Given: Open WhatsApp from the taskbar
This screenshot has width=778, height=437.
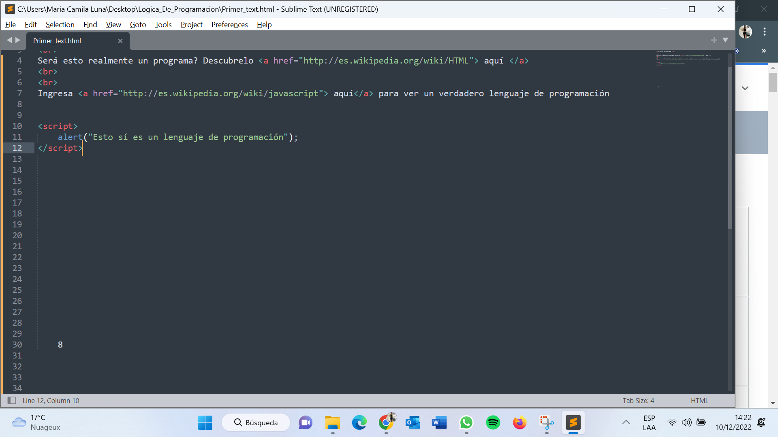Looking at the screenshot, I should (466, 423).
